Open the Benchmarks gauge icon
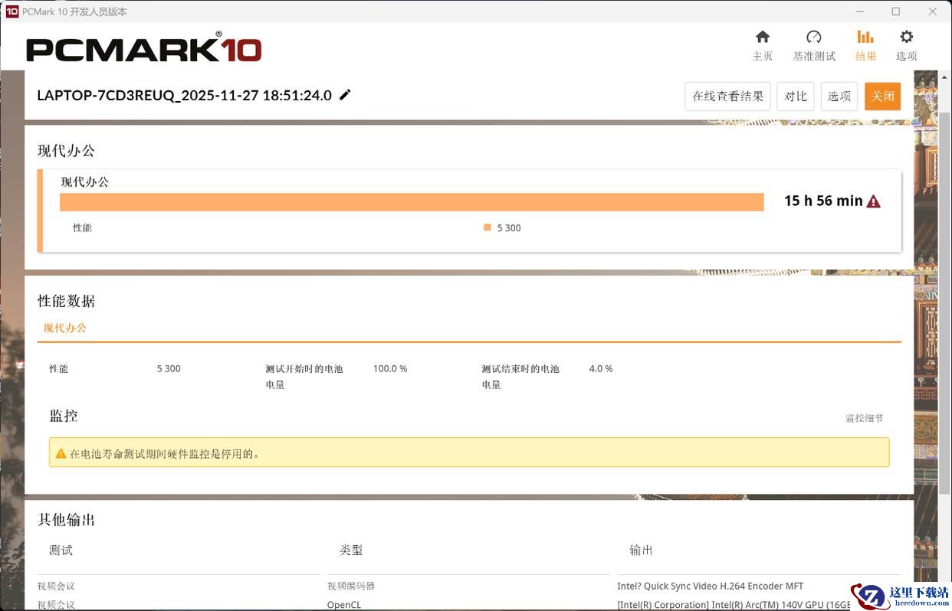The width and height of the screenshot is (952, 611). [813, 38]
